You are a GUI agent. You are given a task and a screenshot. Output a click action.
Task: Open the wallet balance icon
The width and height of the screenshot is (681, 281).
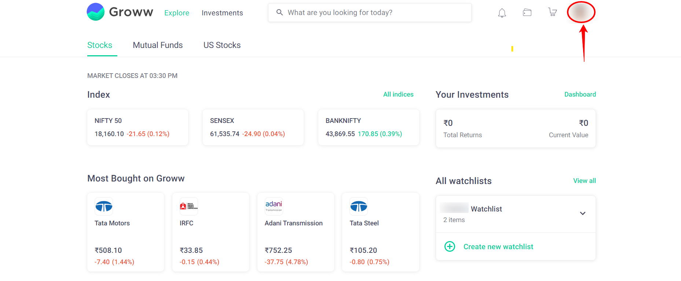click(x=527, y=12)
